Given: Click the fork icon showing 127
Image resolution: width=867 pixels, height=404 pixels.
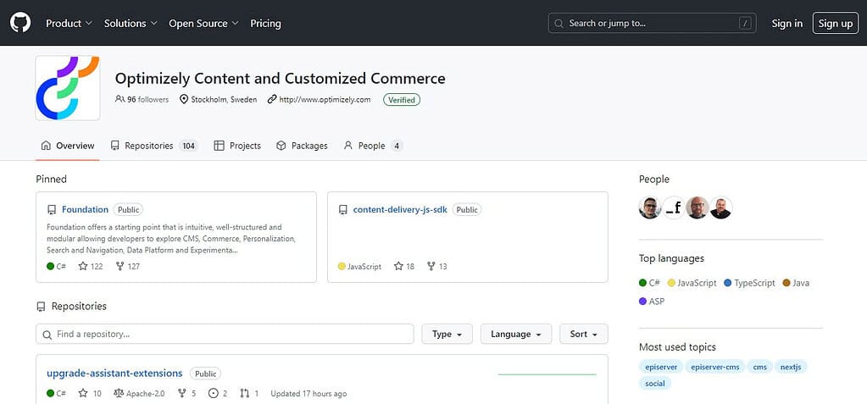Looking at the screenshot, I should pyautogui.click(x=120, y=267).
